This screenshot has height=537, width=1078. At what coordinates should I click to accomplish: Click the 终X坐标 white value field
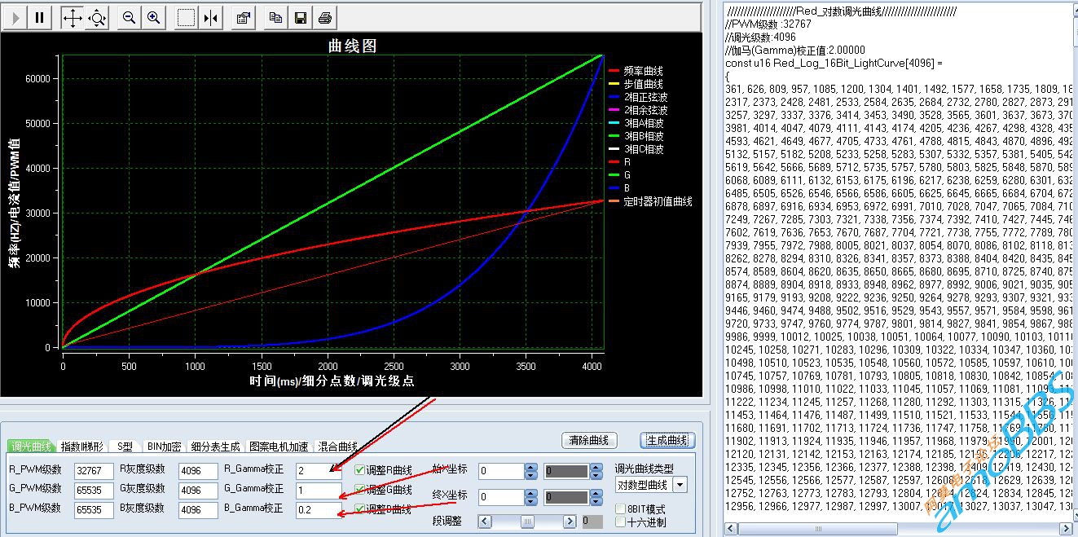(500, 496)
